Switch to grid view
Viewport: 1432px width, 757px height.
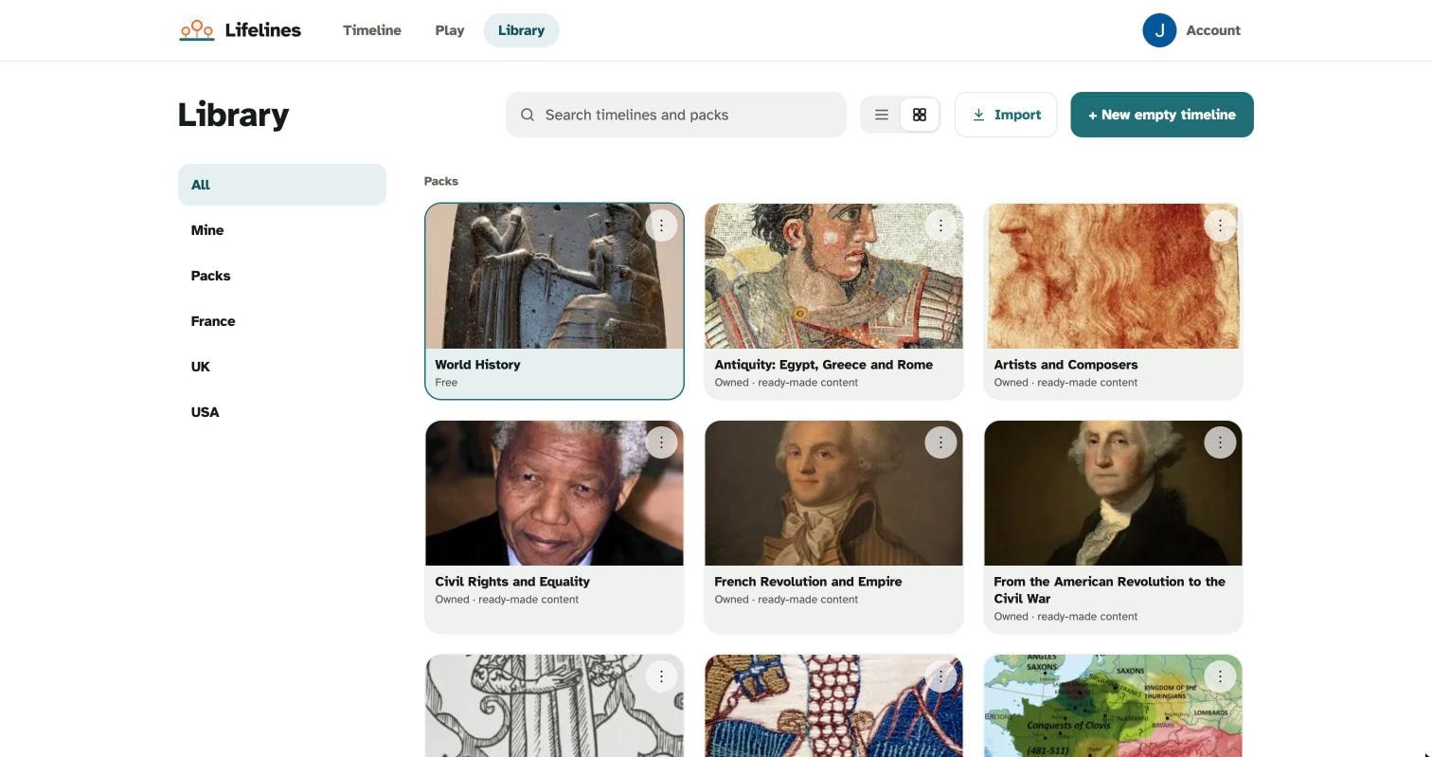click(920, 115)
